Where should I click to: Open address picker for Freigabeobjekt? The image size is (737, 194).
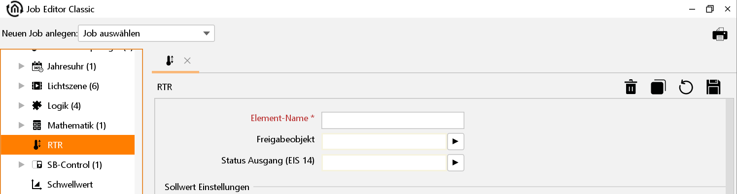(456, 141)
